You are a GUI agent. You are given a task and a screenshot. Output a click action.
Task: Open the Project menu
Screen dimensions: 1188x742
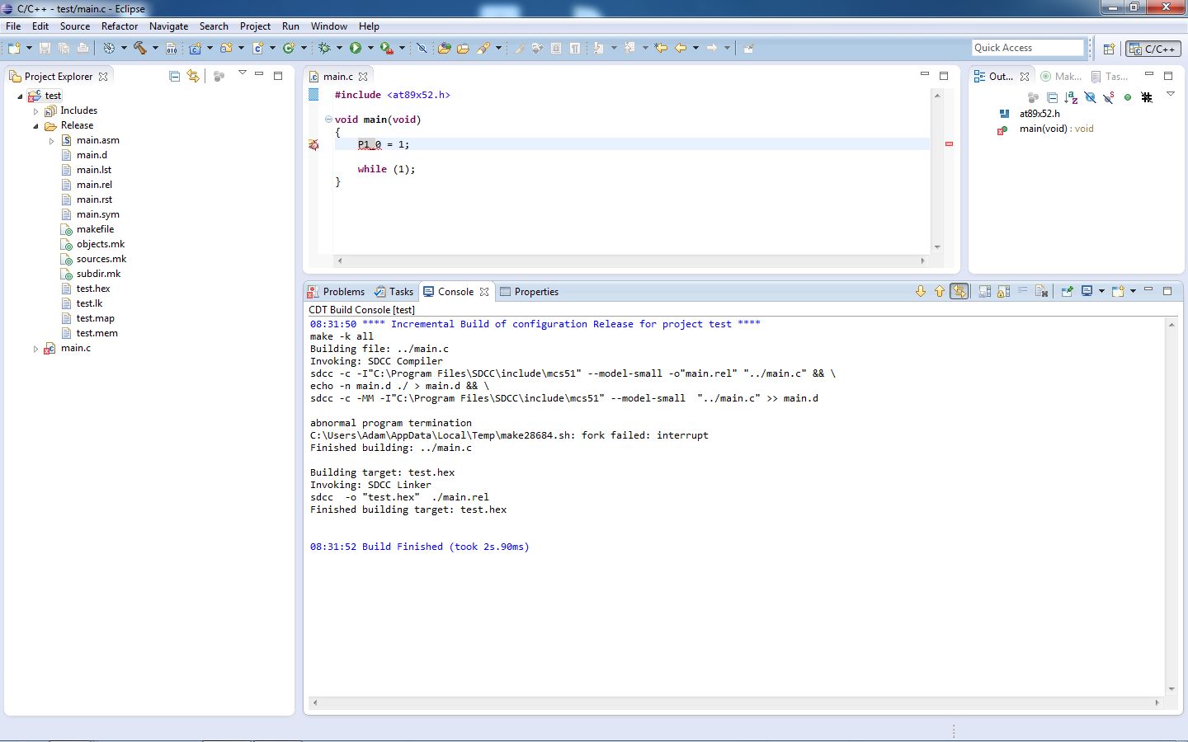255,26
